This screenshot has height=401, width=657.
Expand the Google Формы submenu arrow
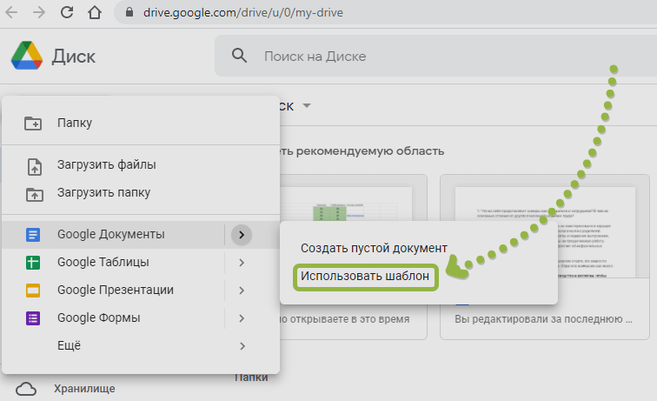[242, 317]
